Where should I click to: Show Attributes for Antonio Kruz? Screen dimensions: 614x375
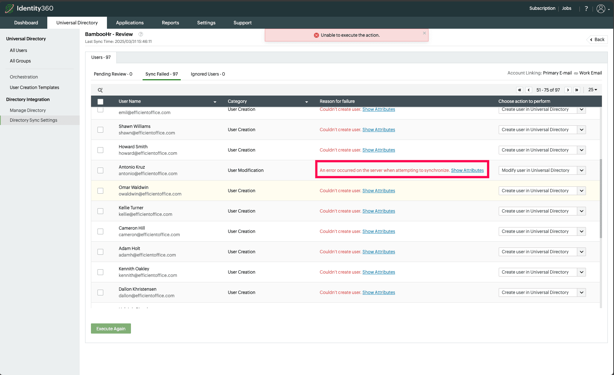[467, 170]
